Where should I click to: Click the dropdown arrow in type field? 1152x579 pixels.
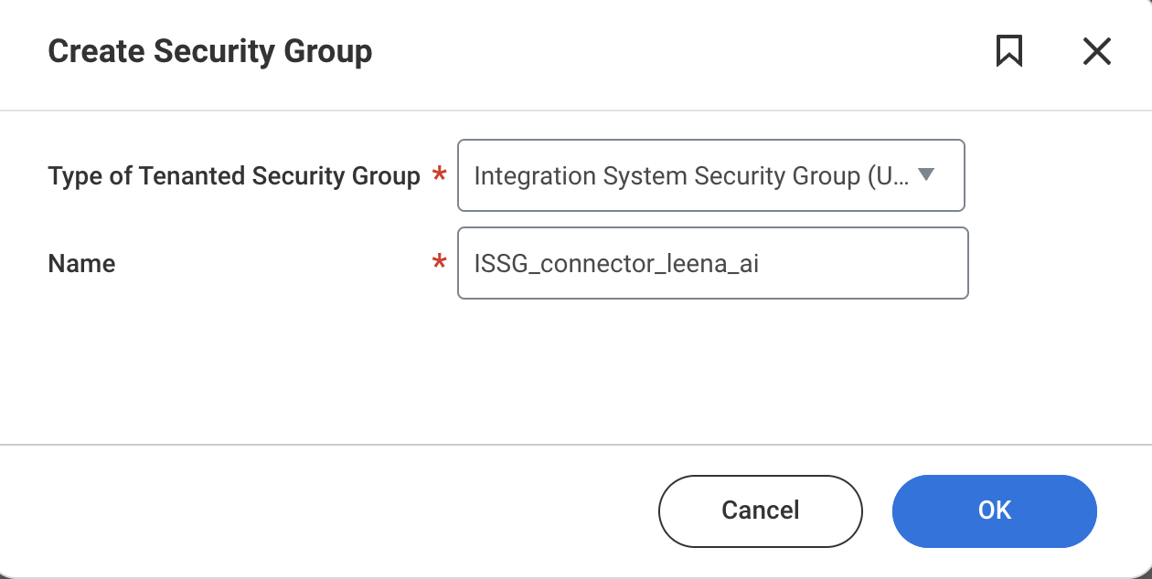click(x=925, y=174)
